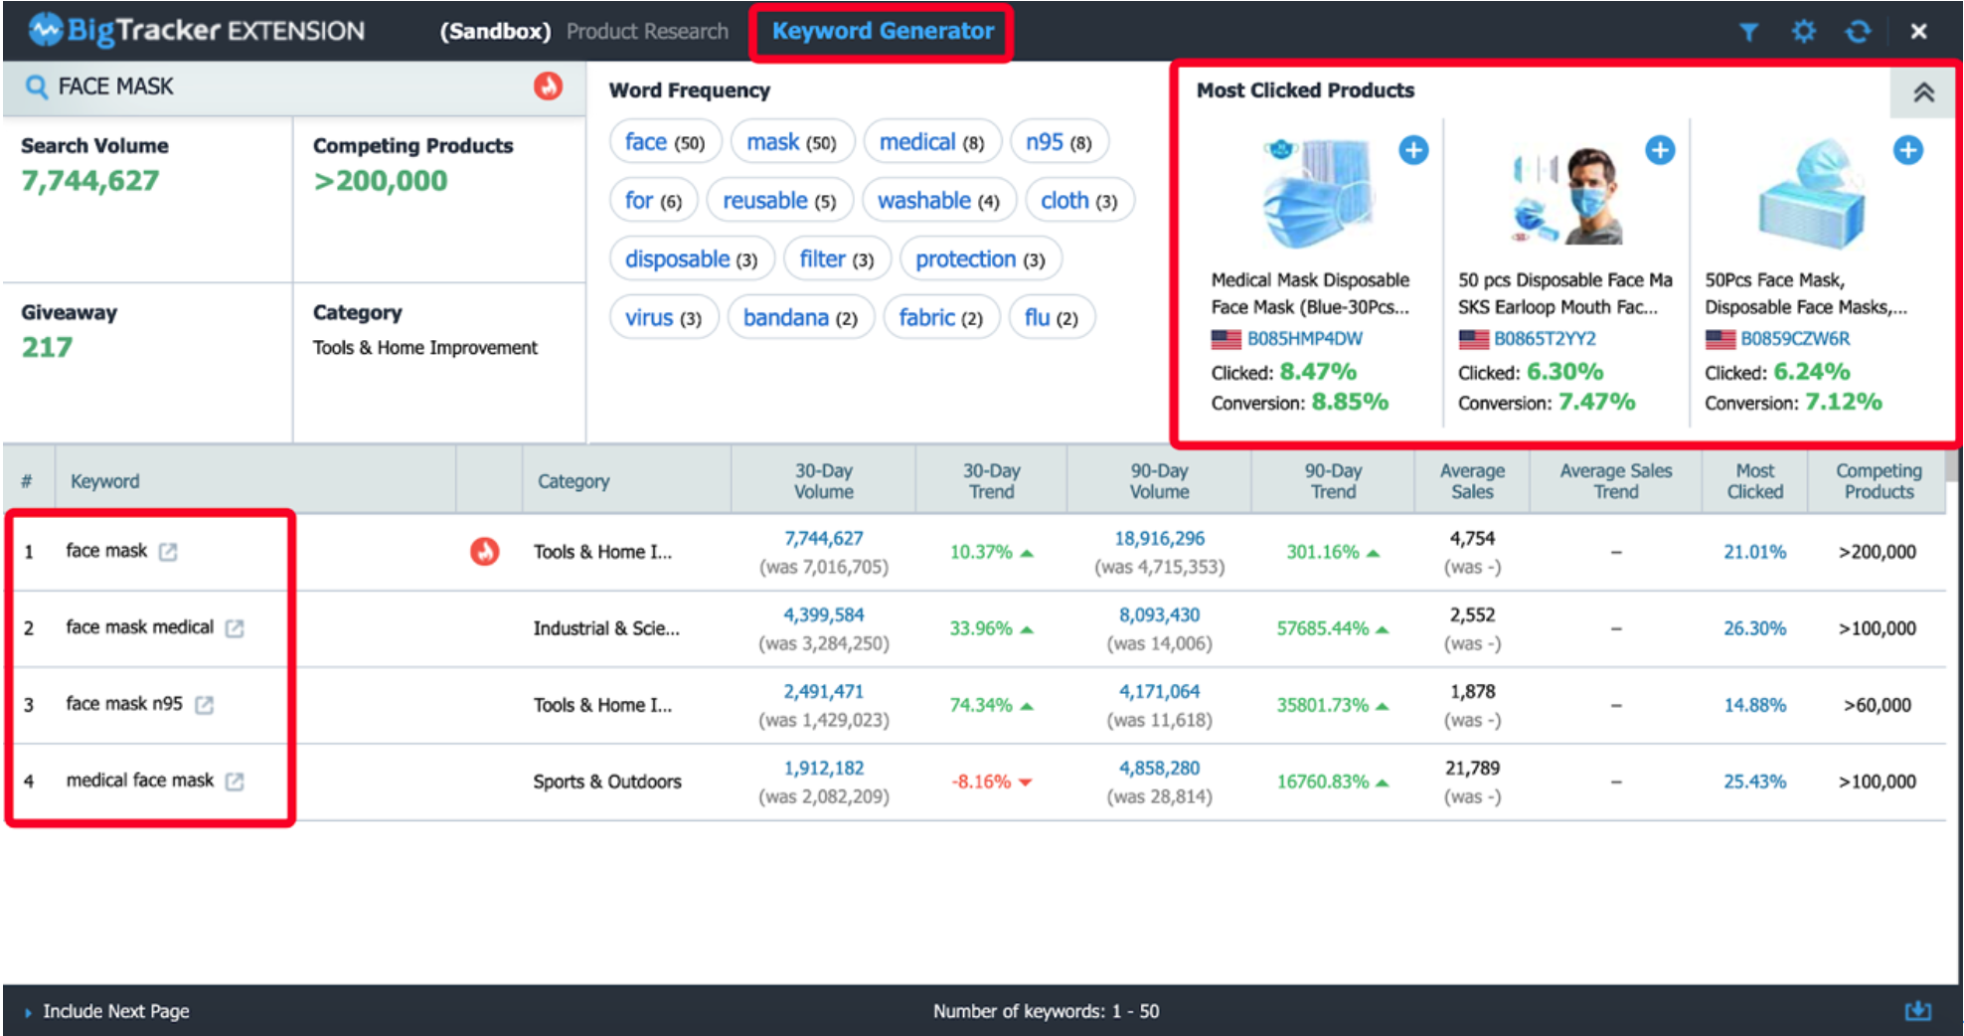Image resolution: width=1964 pixels, height=1036 pixels.
Task: Add 50Pcs Face Mask product with plus
Action: click(x=1907, y=150)
